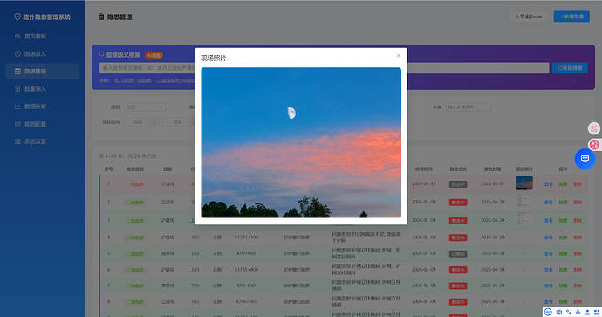The width and height of the screenshot is (602, 317).
Task: Click the red delete link in row 4
Action: tap(578, 238)
